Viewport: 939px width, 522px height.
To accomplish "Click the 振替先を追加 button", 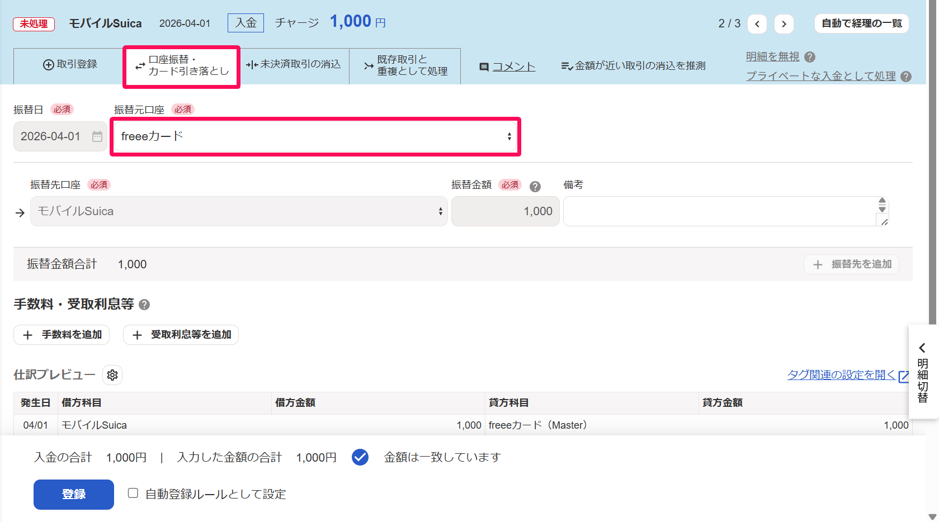I will (851, 264).
